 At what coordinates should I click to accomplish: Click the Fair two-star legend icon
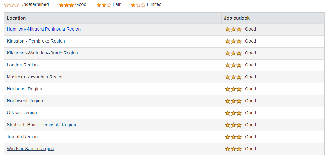(x=104, y=5)
